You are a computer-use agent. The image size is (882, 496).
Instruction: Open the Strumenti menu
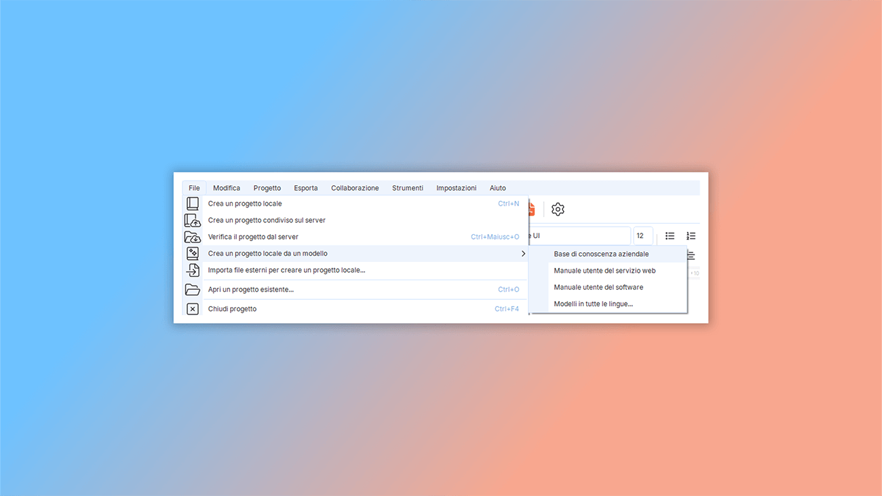tap(407, 188)
